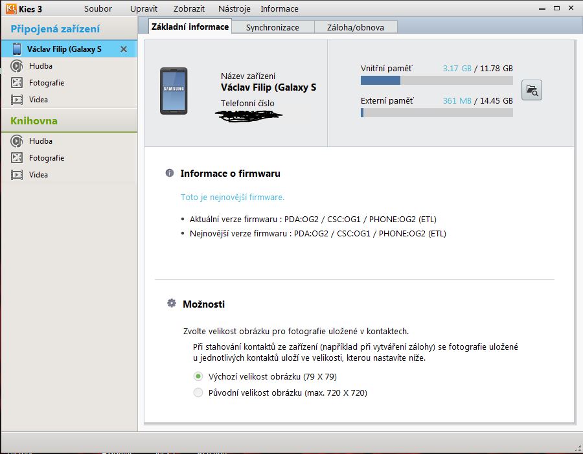This screenshot has height=454, width=583.
Task: Click the 361 MB external memory value
Action: [457, 101]
